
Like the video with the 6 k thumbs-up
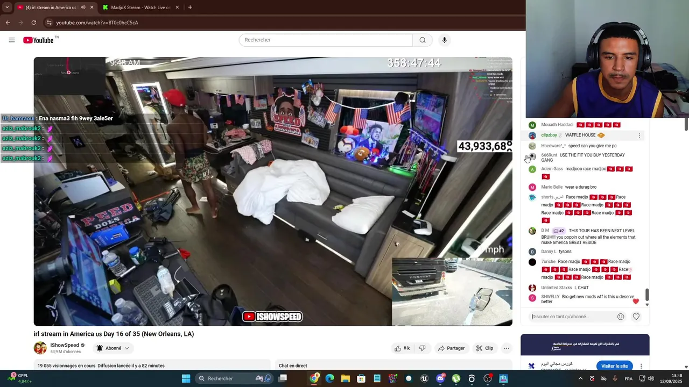coord(402,348)
